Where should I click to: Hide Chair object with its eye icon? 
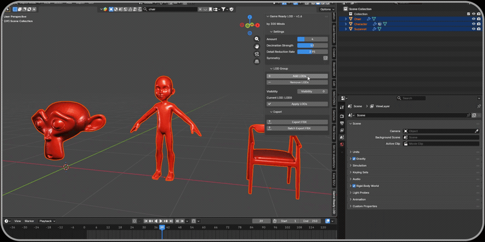(x=473, y=19)
